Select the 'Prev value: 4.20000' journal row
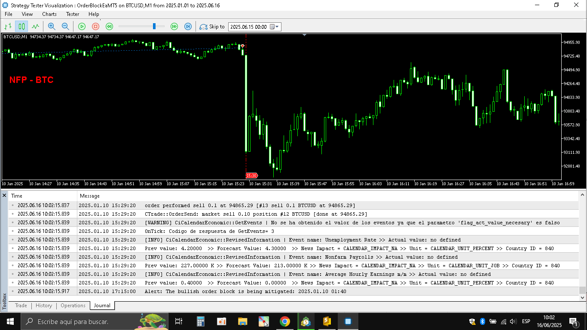 293,248
